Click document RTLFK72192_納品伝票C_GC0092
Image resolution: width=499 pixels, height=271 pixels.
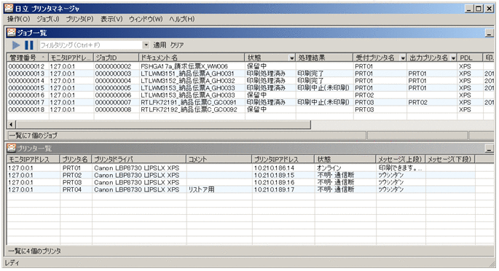tap(189, 109)
